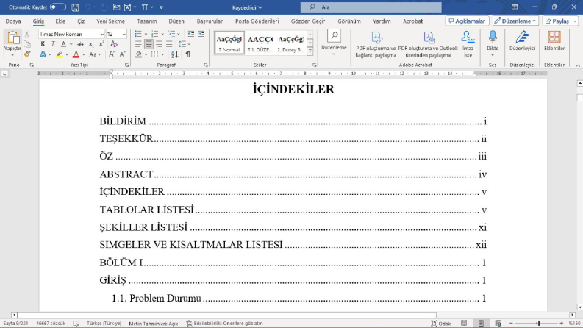Expand numbered list options arrow
The image size is (583, 328).
pos(162,35)
